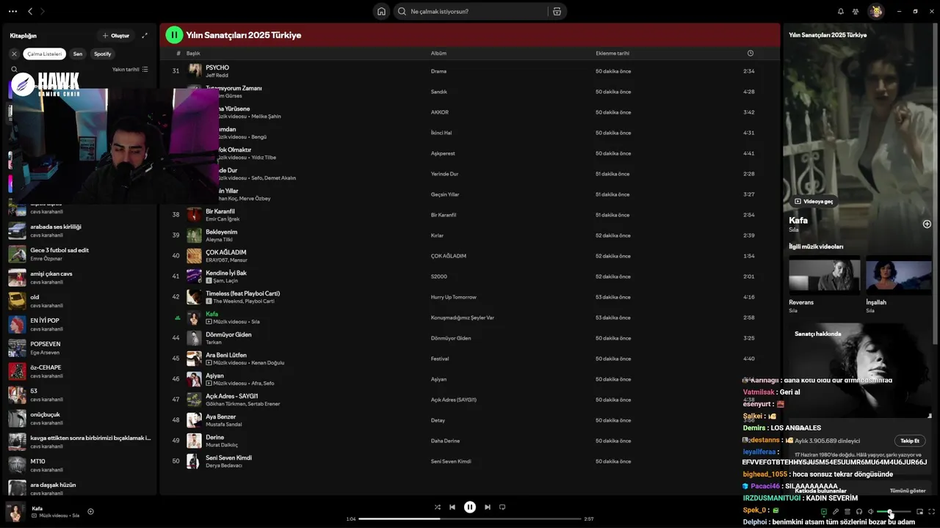Viewport: 940px width, 528px height.
Task: Pause the currently playing song
Action: tap(470, 507)
